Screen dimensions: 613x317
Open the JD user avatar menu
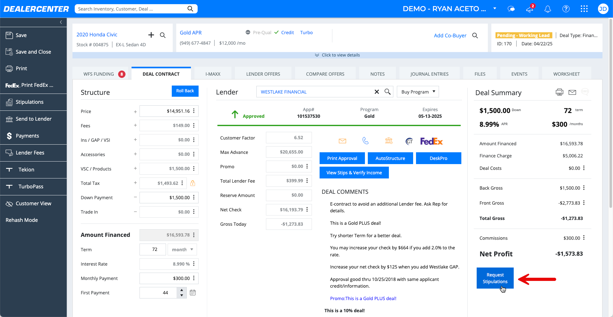point(603,9)
